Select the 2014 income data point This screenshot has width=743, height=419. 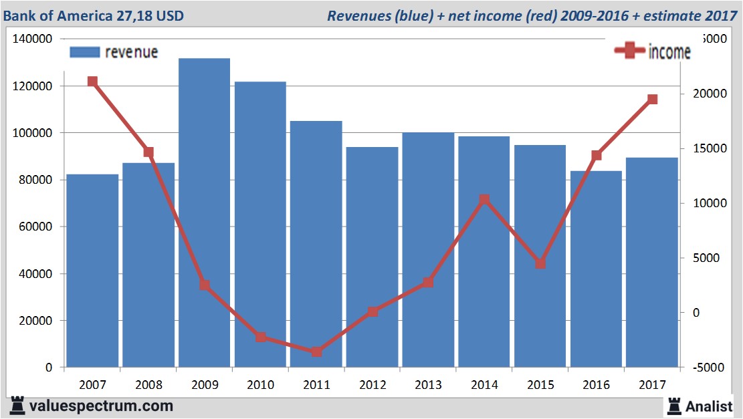484,200
